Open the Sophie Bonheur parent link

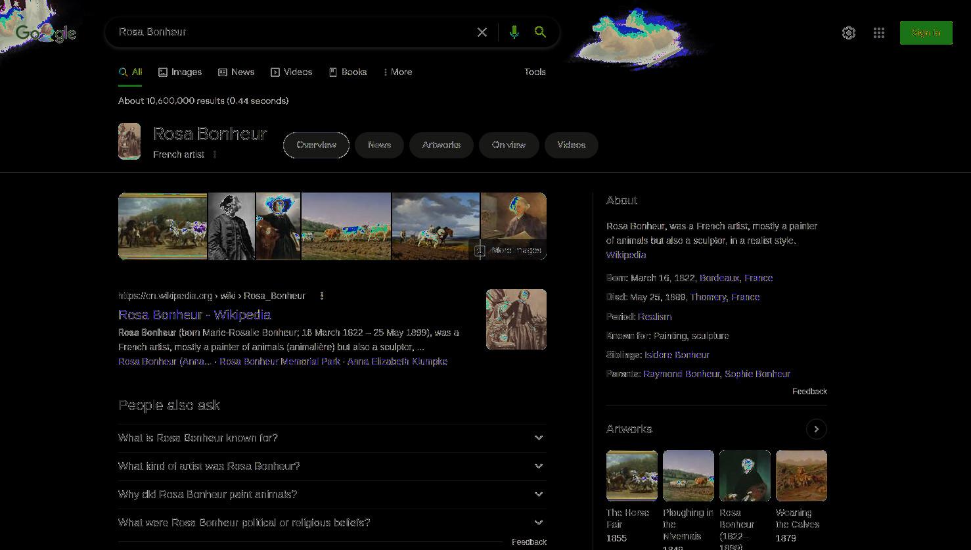(757, 374)
